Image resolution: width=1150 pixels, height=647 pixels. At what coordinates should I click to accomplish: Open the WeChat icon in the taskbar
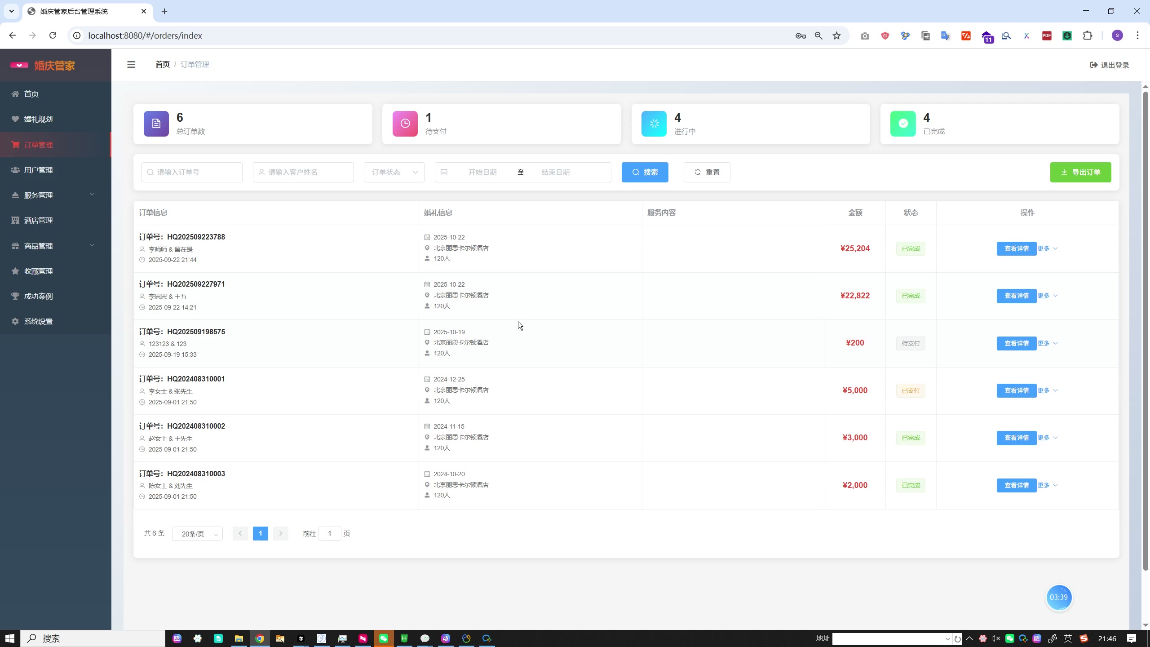point(383,638)
